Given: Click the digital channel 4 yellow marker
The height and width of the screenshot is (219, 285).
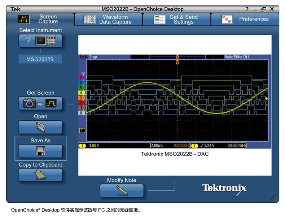Looking at the screenshot, I should [81, 93].
